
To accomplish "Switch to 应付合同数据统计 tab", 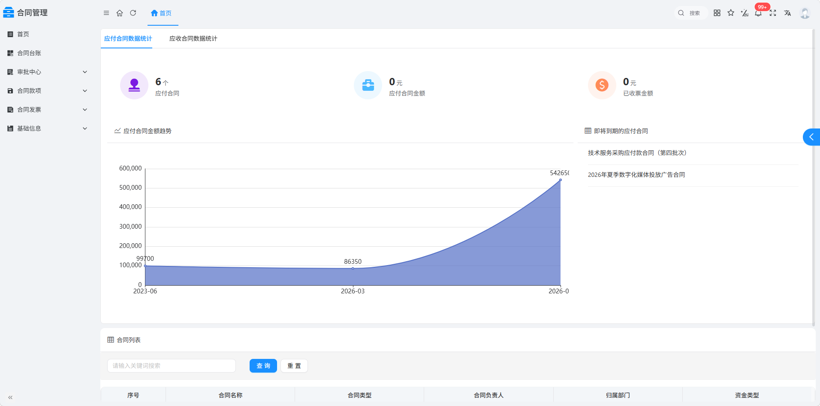I will (128, 39).
